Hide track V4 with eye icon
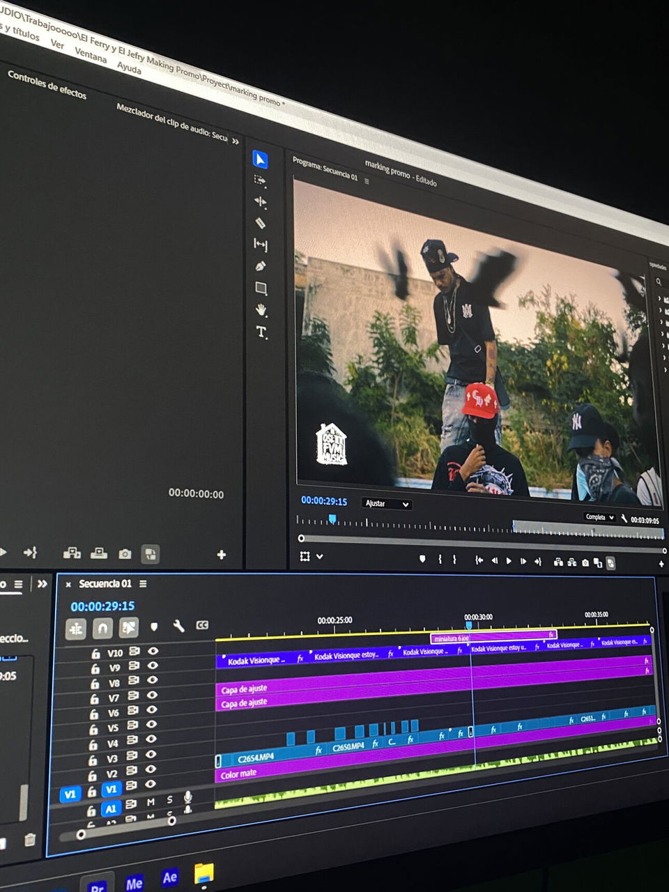 (x=151, y=739)
